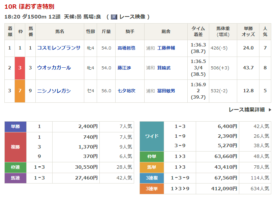
Task: Click the red frame number 3 cell
Action: click(x=20, y=68)
